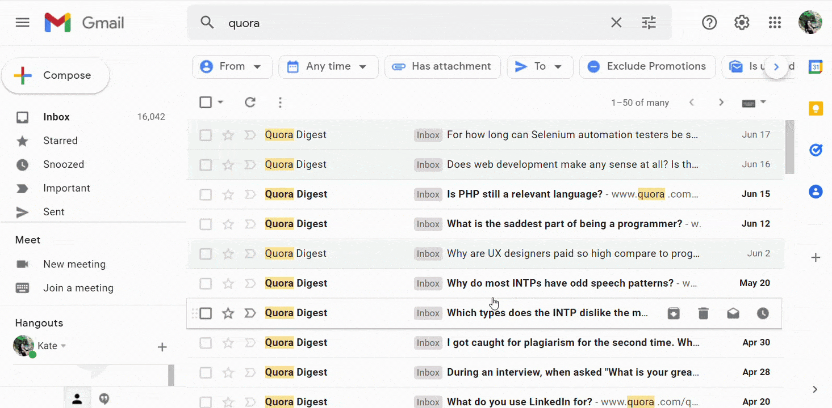
Task: Delete the hovered INTP dislike email
Action: click(703, 313)
